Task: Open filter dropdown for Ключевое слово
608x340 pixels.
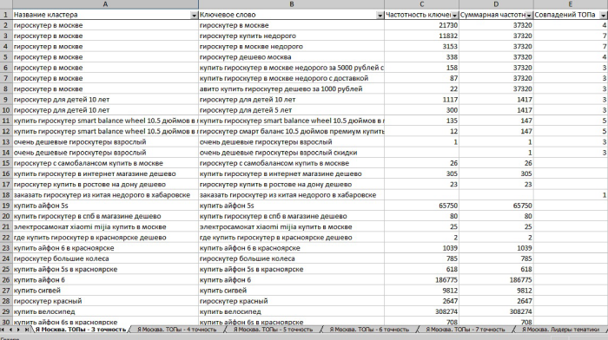Action: pyautogui.click(x=380, y=15)
